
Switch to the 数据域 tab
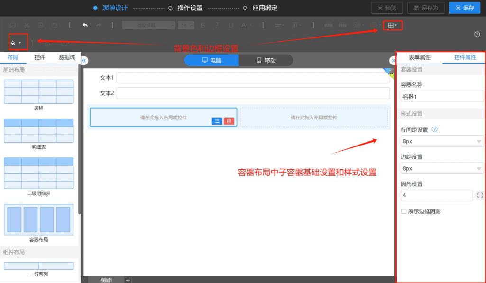coord(67,57)
